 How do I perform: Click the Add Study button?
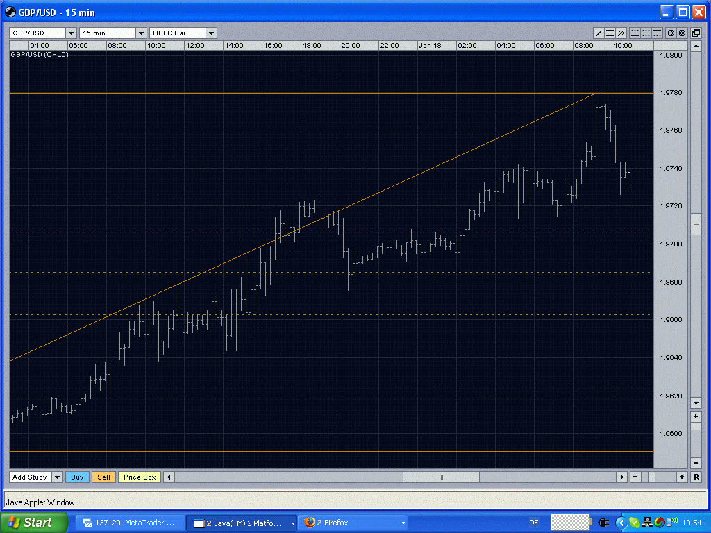[x=31, y=477]
